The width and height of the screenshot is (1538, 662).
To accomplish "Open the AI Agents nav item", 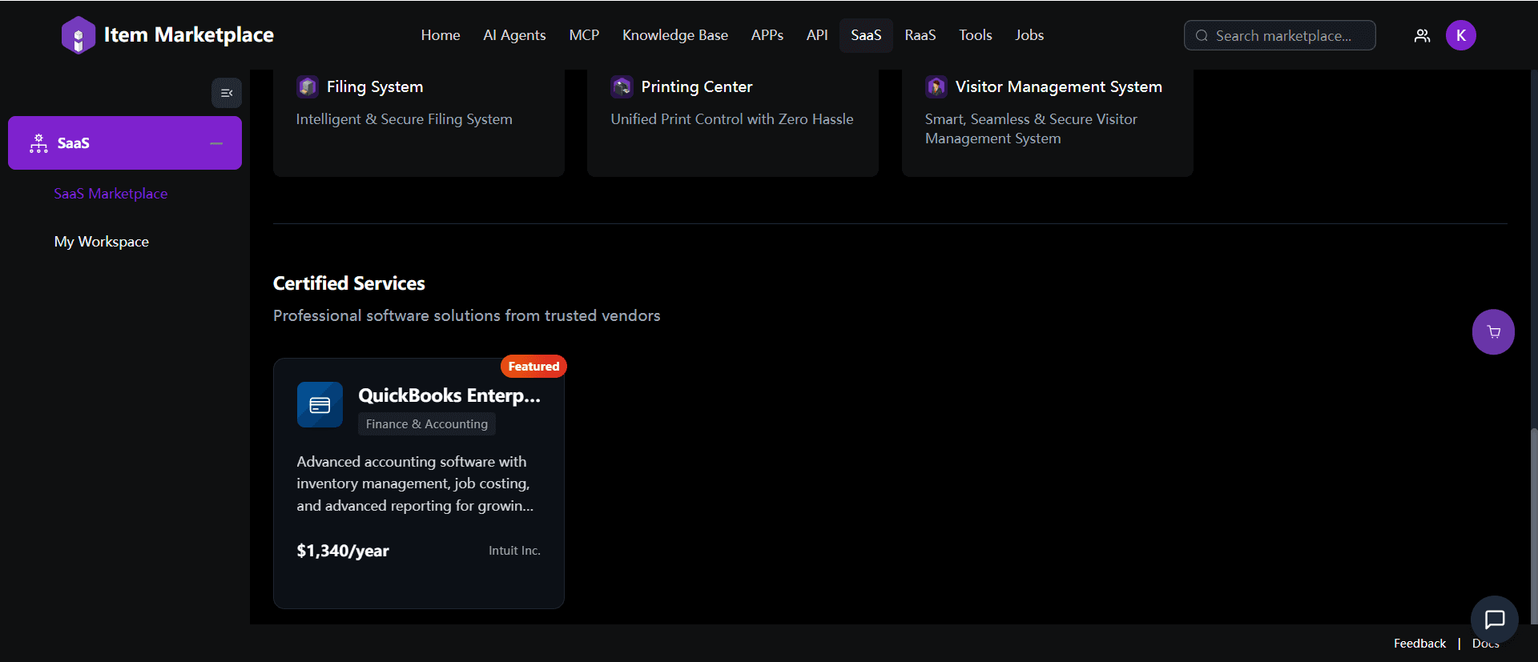I will 514,35.
